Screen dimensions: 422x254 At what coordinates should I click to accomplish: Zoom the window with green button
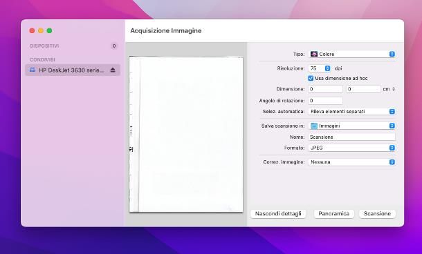[x=50, y=30]
